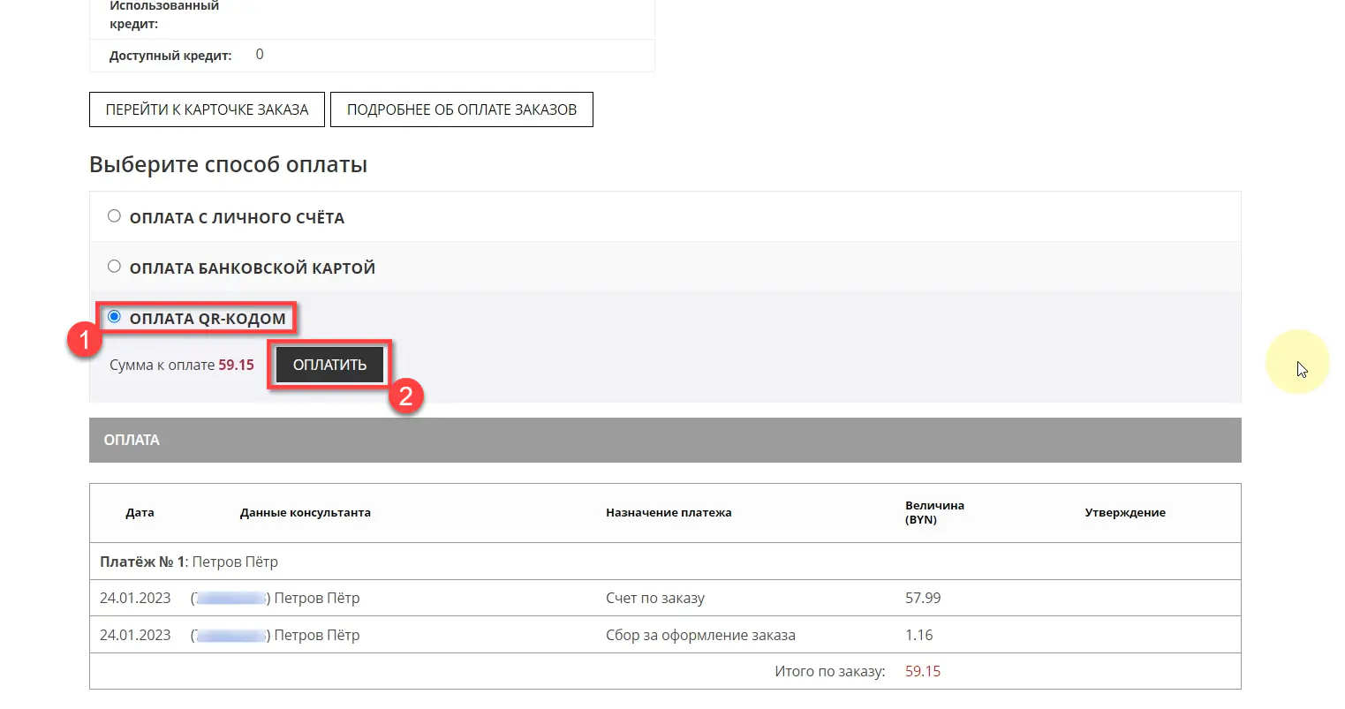Select the Платёж № 1 row

click(x=189, y=562)
